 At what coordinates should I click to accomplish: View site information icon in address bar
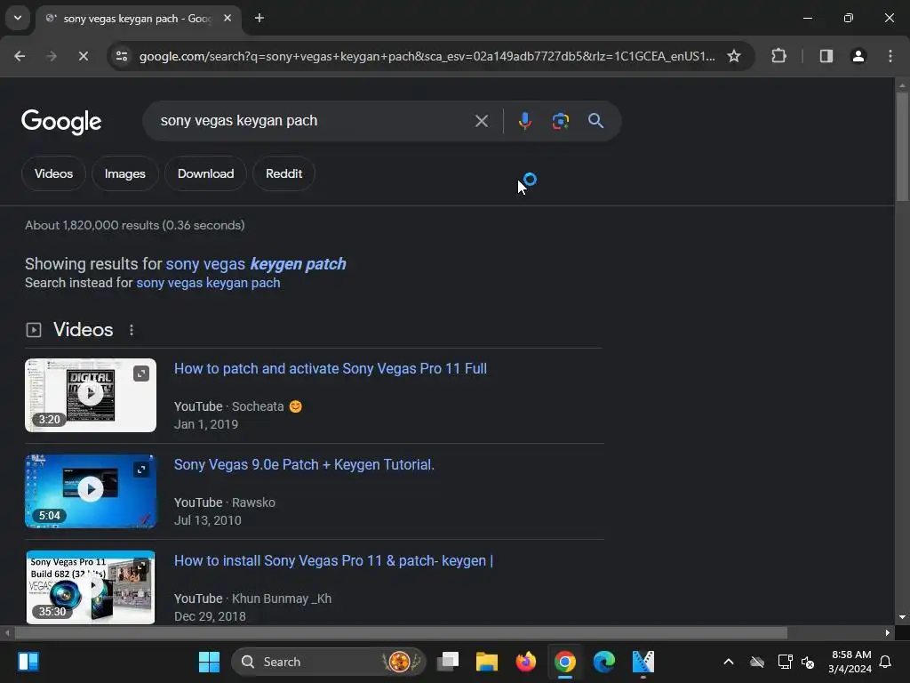click(x=122, y=56)
